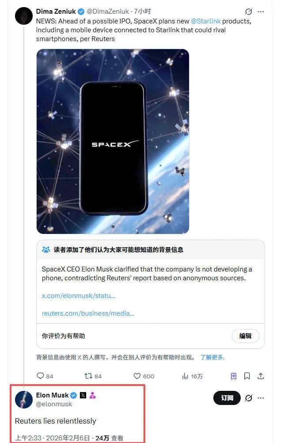Click the purple Community Notes icon in action row

pos(234,376)
